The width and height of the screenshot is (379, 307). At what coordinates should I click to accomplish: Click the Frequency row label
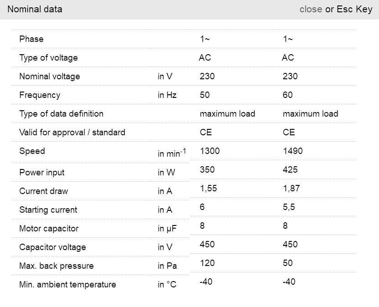[40, 95]
